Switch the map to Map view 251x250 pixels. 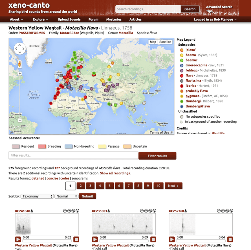click(x=153, y=42)
